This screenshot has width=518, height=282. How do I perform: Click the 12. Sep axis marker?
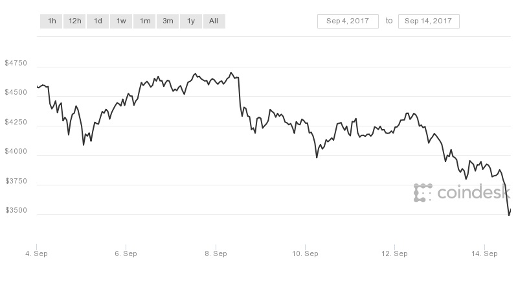pyautogui.click(x=394, y=253)
